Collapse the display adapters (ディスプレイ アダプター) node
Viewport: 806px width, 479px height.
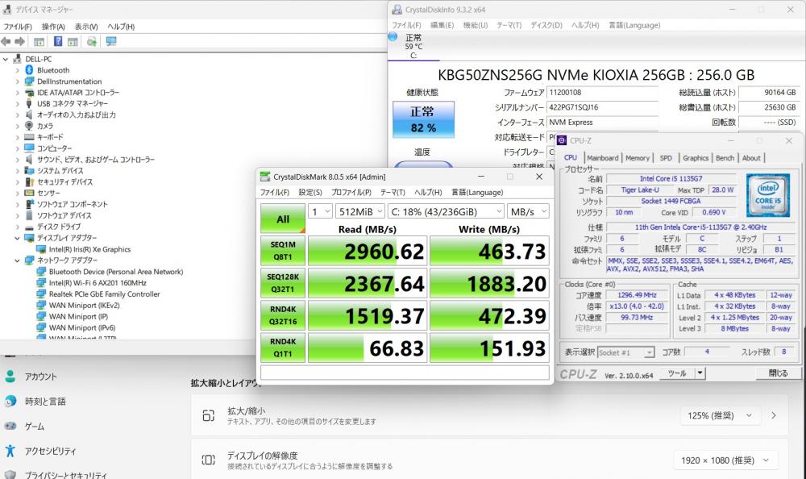point(18,238)
